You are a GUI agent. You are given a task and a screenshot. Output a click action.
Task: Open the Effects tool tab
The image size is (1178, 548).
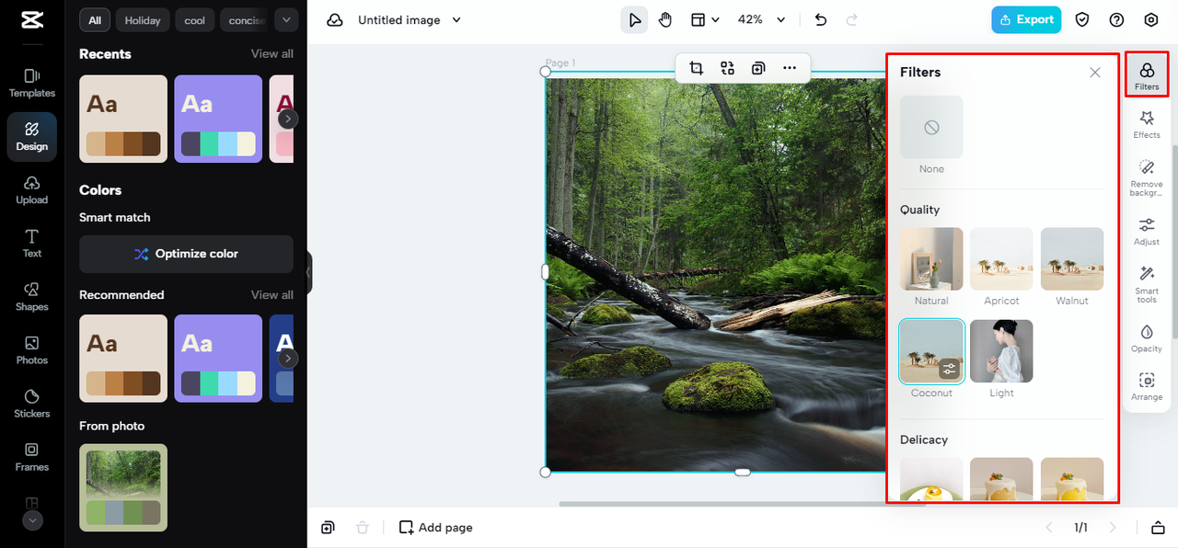tap(1147, 124)
